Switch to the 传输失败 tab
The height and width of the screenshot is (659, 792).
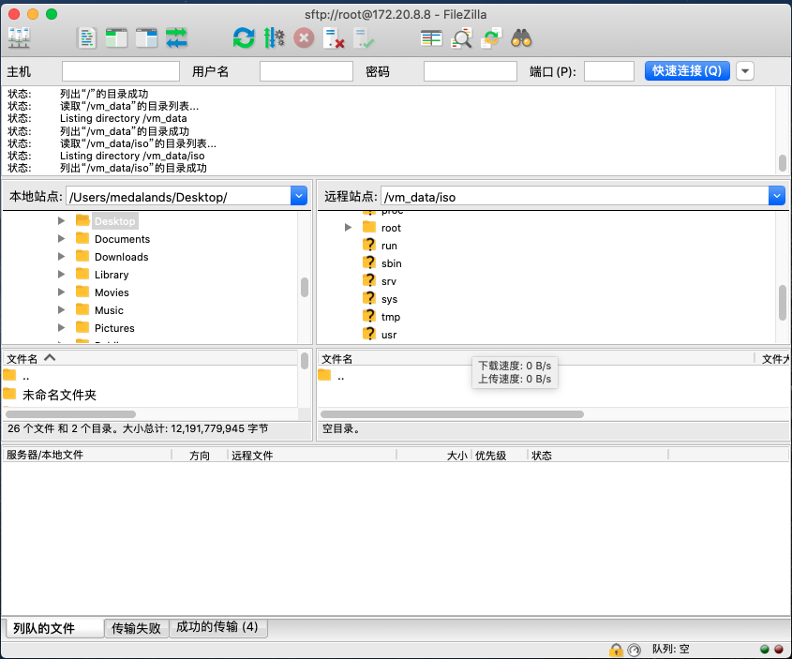[x=136, y=628]
